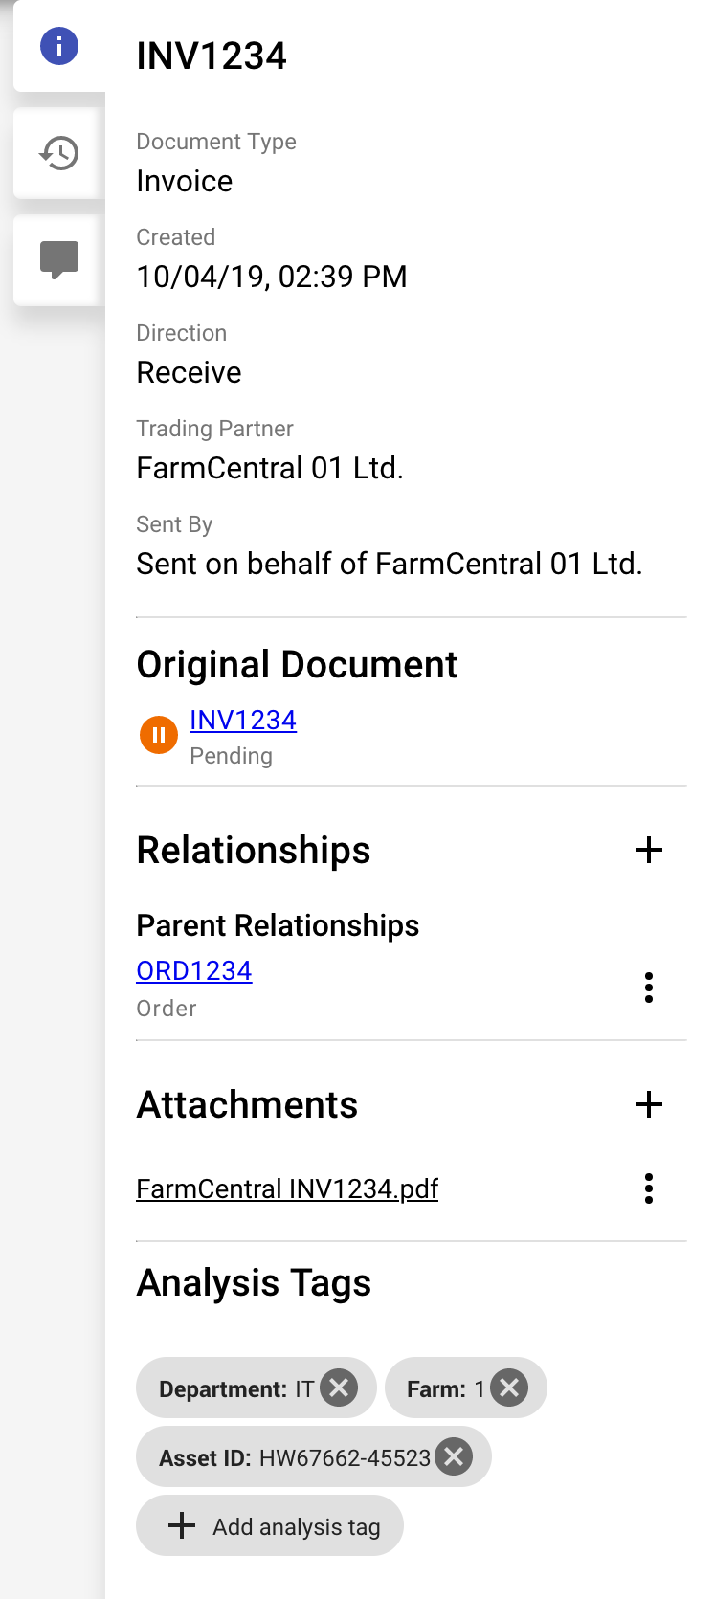Open the ORD1234 relationship options menu
Screen dimensions: 714x1599
(649, 988)
